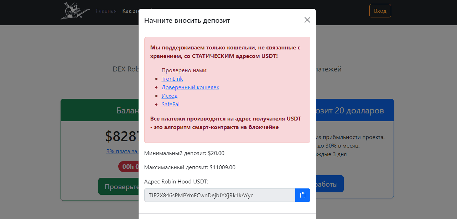
Task: Click the Начните вносить депозит title
Action: (187, 20)
